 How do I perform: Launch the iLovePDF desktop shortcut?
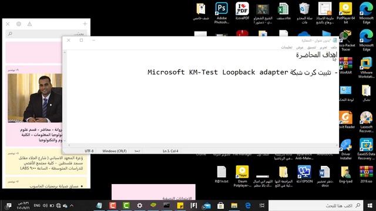(x=242, y=11)
